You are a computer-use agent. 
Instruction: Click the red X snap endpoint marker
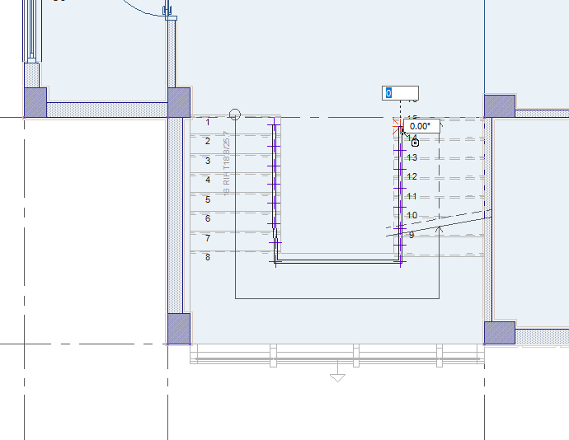[x=397, y=125]
